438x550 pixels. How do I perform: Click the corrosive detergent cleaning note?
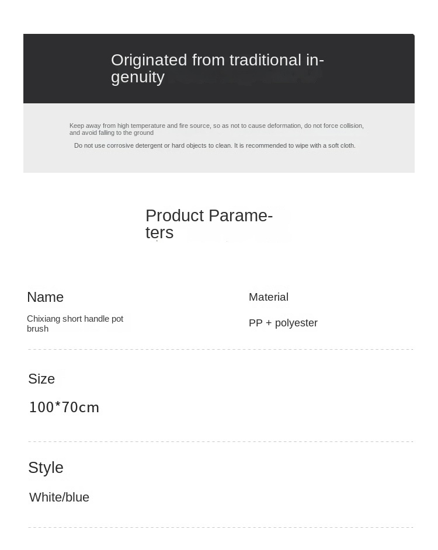tap(214, 145)
